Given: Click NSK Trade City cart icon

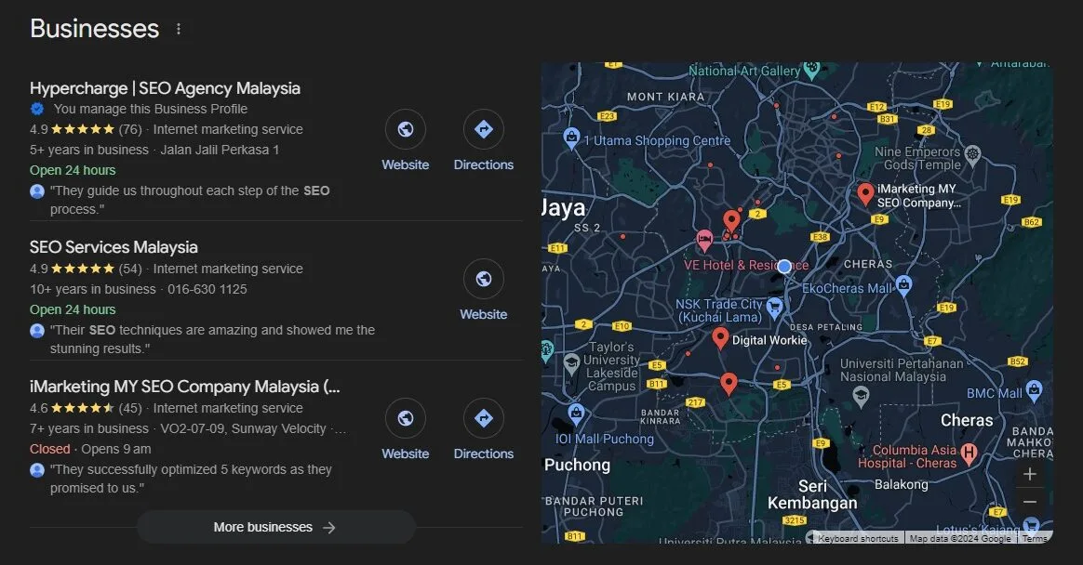Looking at the screenshot, I should point(775,308).
